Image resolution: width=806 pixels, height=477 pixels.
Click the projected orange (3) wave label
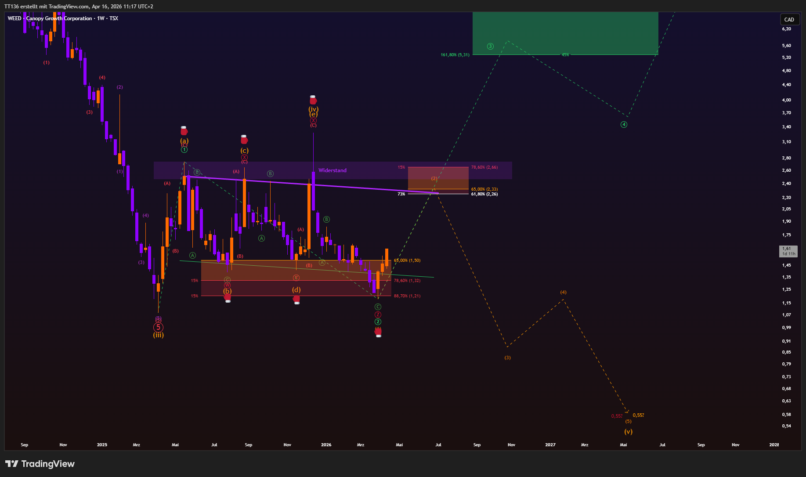(x=507, y=358)
